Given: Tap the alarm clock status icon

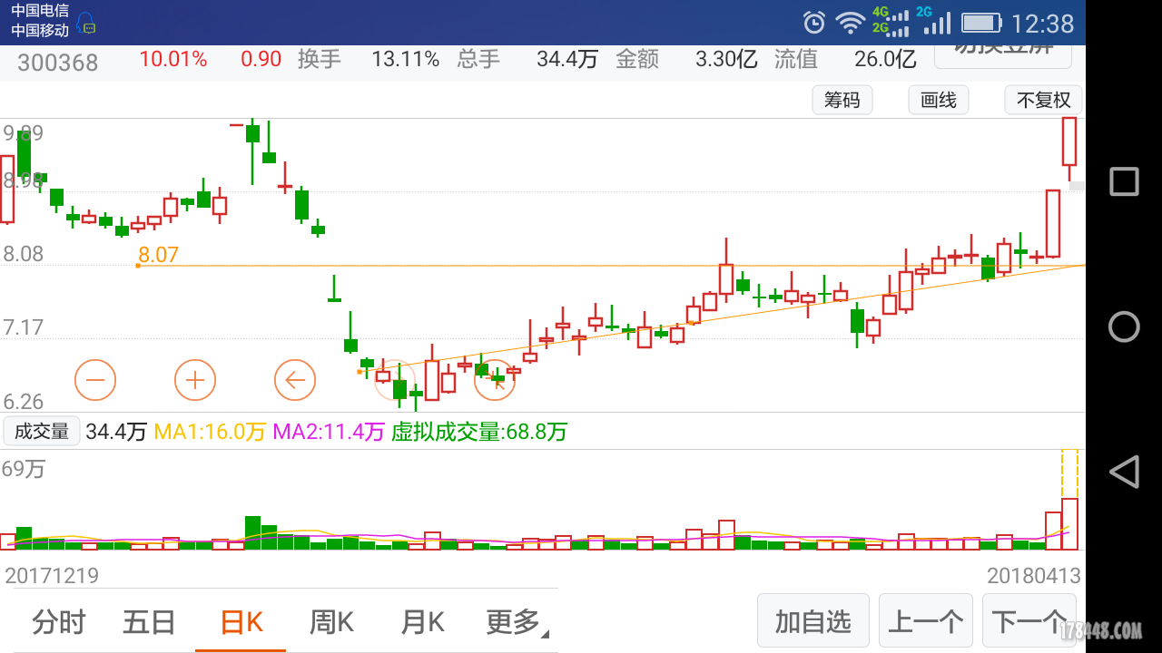Looking at the screenshot, I should point(814,23).
